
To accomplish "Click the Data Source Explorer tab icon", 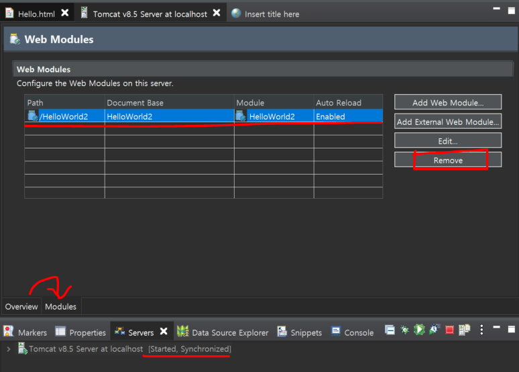I will point(182,330).
